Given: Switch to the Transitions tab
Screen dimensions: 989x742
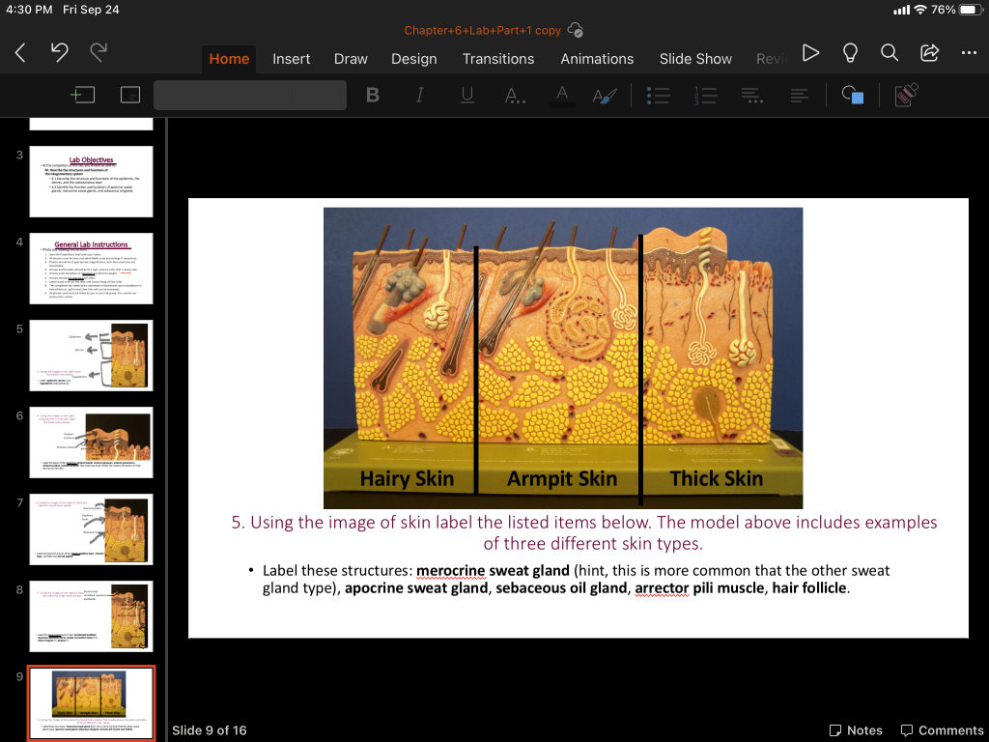Looking at the screenshot, I should point(498,59).
